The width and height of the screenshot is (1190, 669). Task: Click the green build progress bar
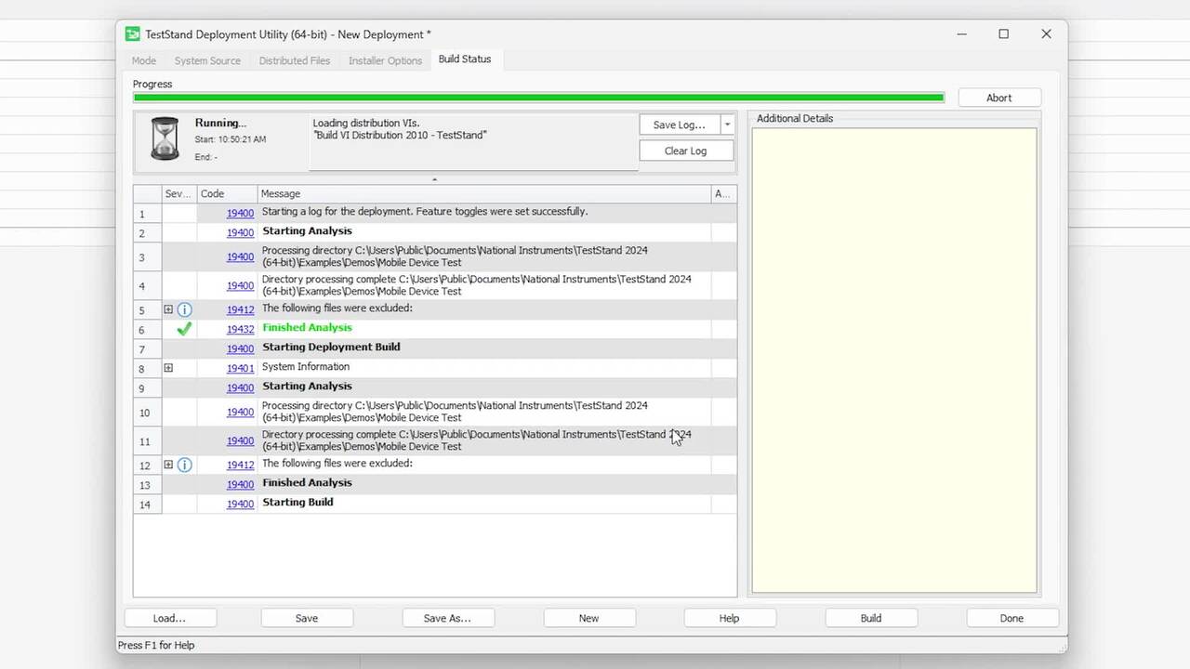click(538, 98)
